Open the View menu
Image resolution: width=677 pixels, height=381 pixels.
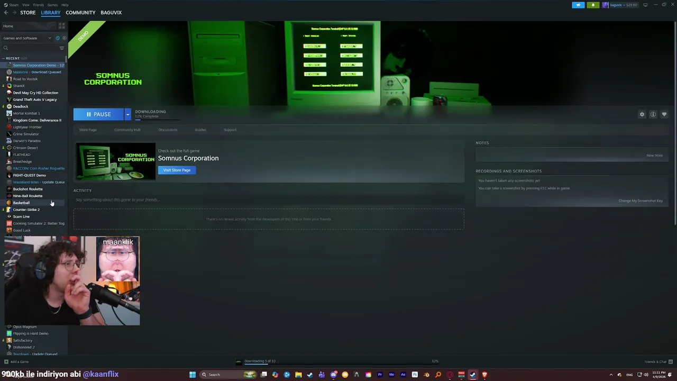coord(25,5)
